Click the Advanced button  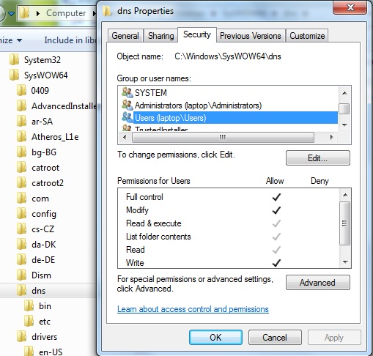point(318,283)
